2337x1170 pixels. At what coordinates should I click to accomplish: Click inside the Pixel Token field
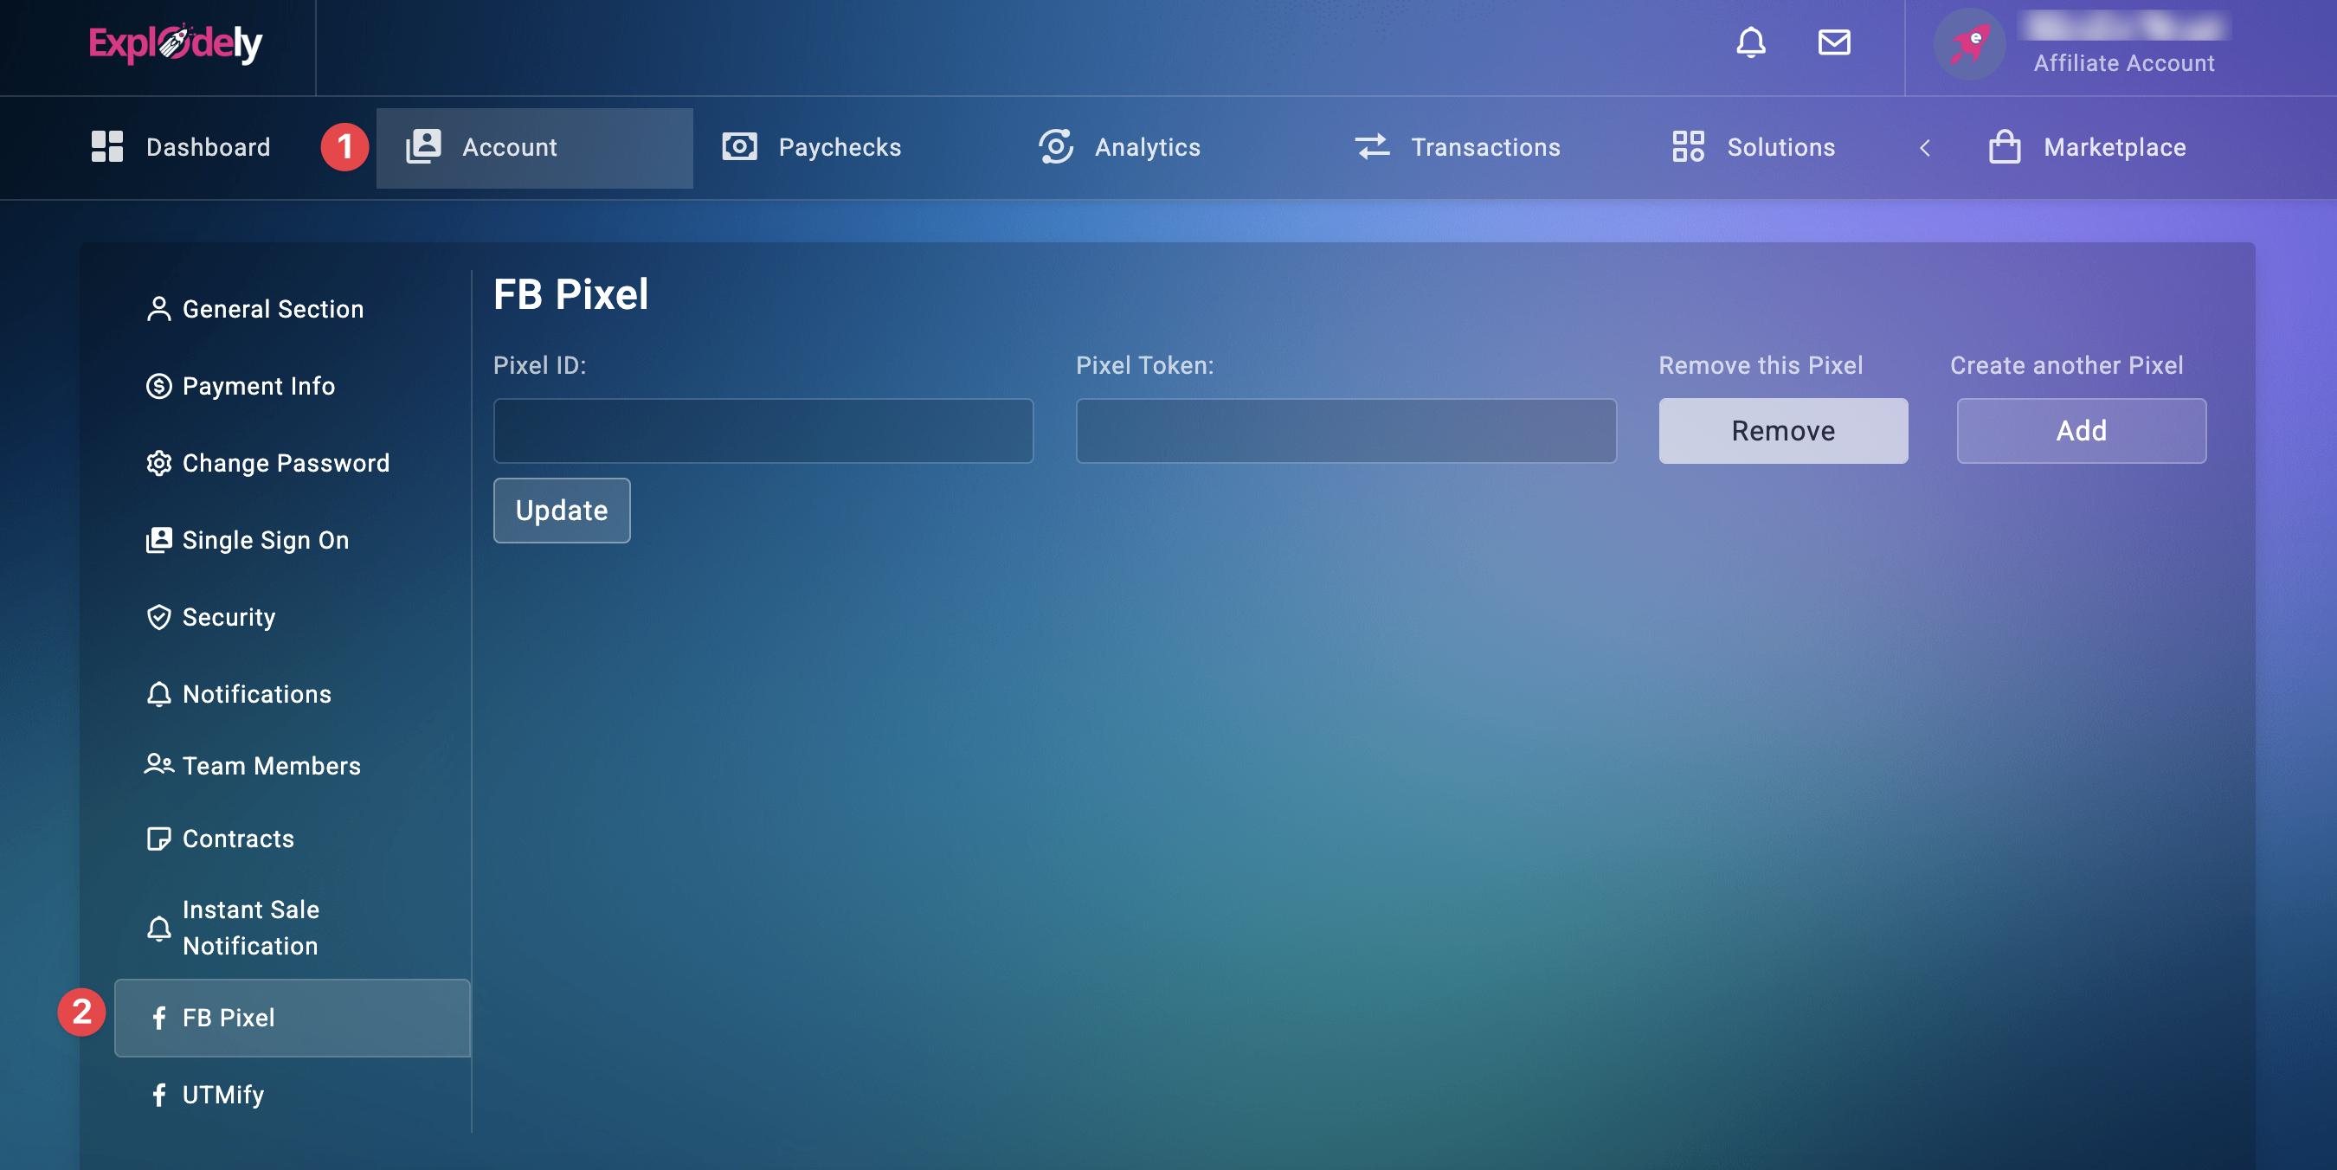[x=1345, y=431]
